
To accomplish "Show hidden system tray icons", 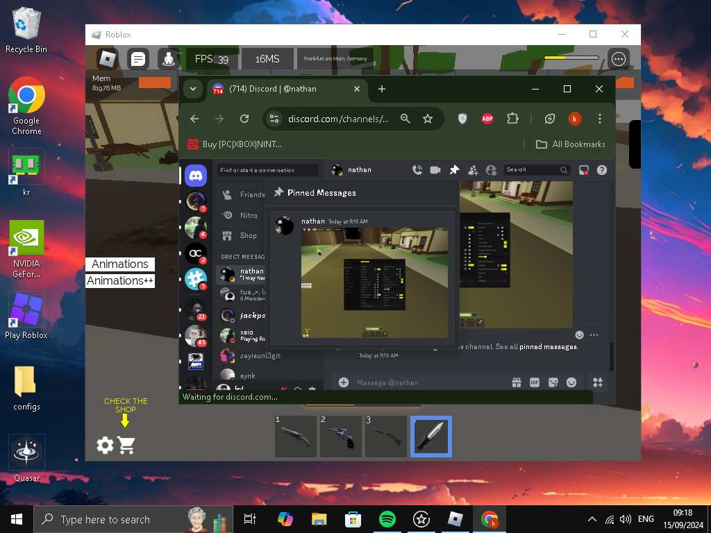I will pyautogui.click(x=592, y=519).
